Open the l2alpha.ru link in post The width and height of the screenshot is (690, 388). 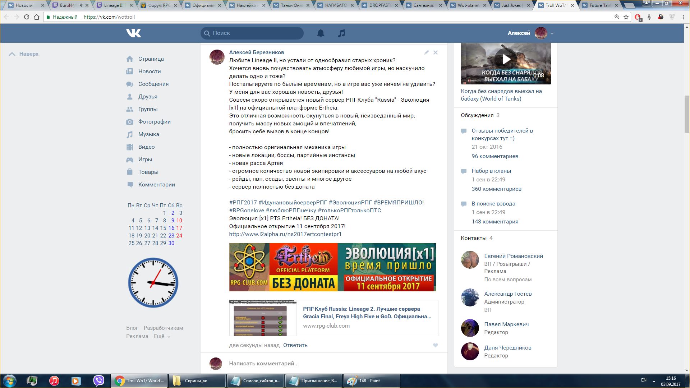click(x=285, y=234)
